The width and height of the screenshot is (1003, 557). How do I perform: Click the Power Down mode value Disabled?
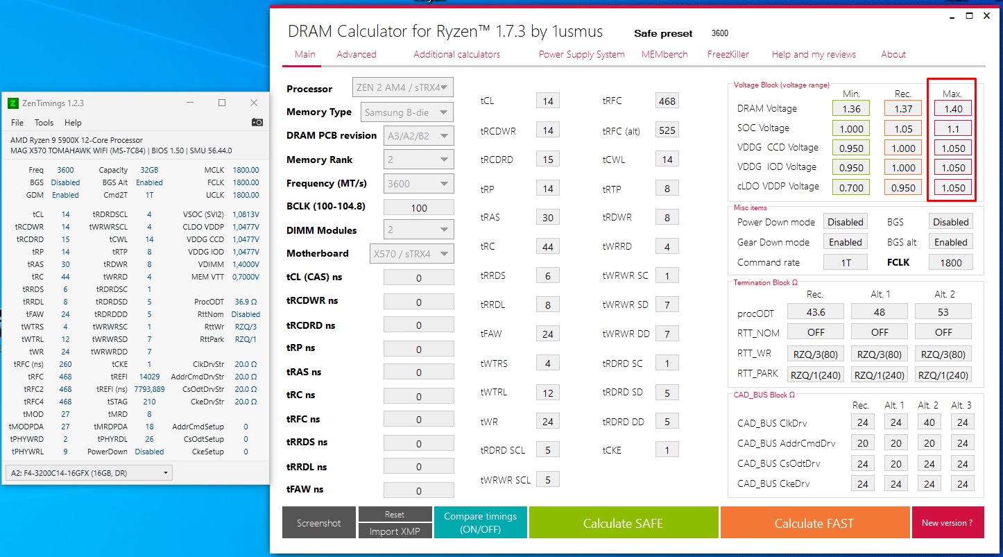[x=846, y=222]
